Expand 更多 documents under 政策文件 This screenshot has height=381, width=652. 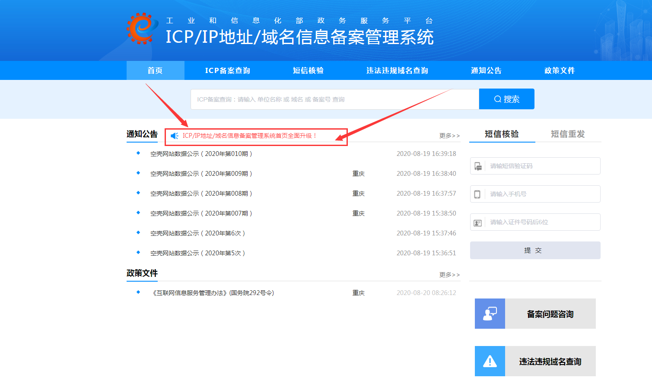coord(448,274)
